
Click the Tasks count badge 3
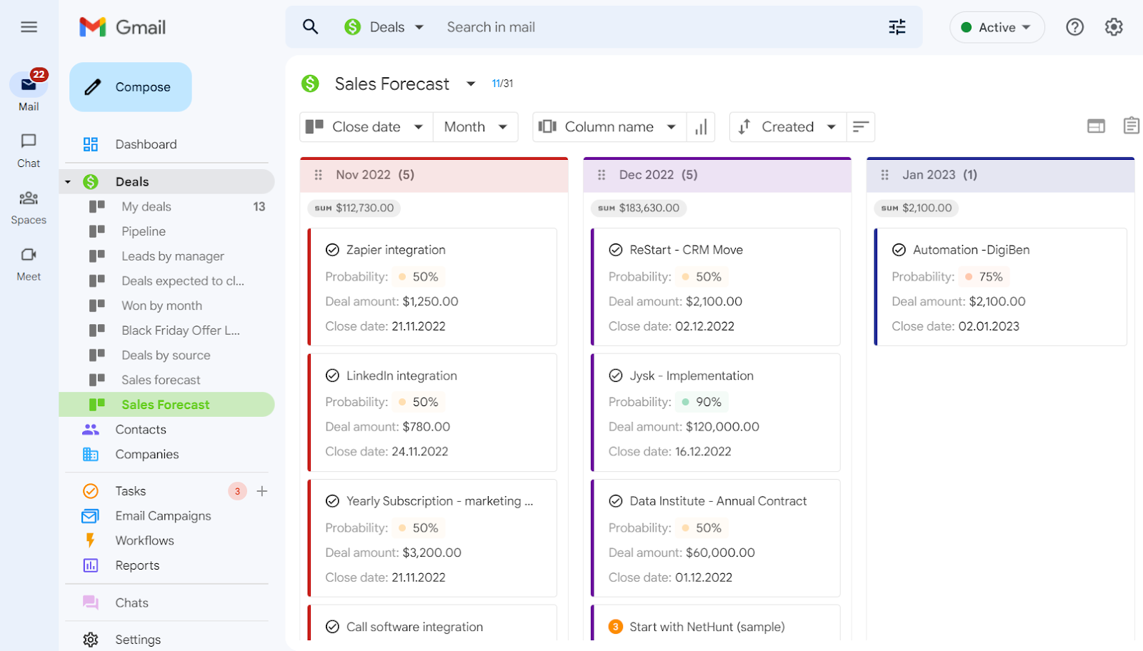pyautogui.click(x=237, y=491)
